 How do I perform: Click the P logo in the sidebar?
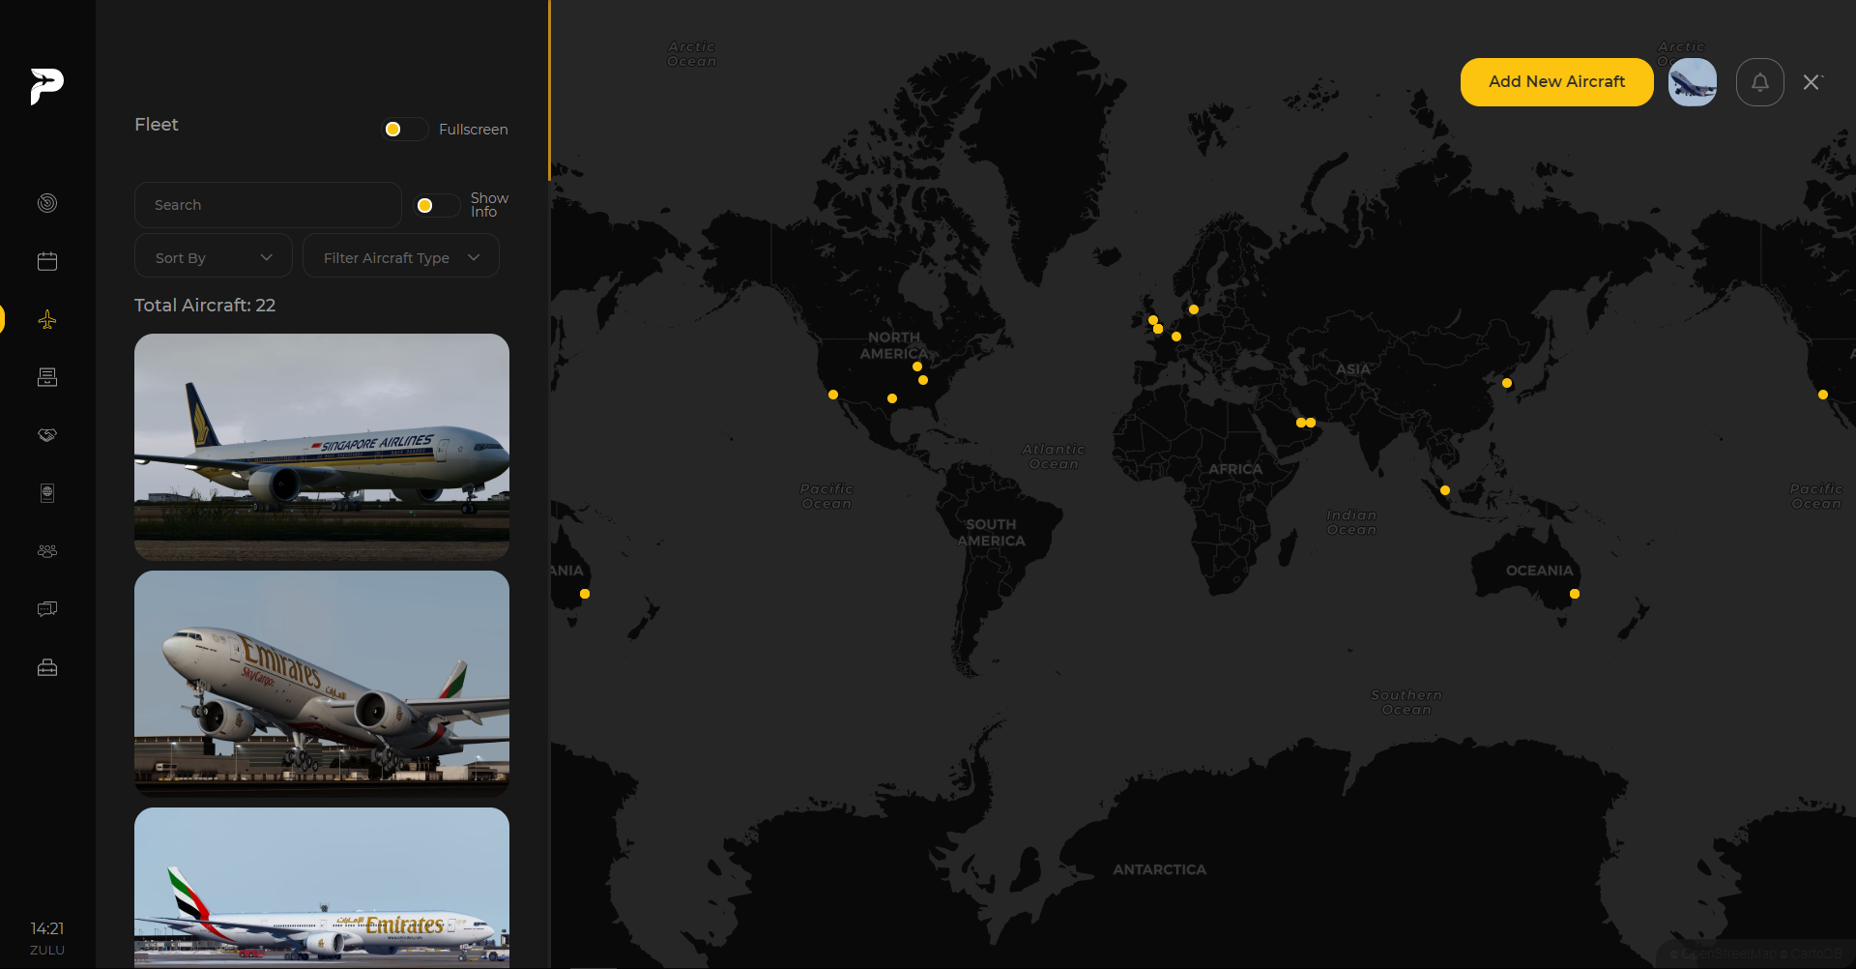[46, 86]
